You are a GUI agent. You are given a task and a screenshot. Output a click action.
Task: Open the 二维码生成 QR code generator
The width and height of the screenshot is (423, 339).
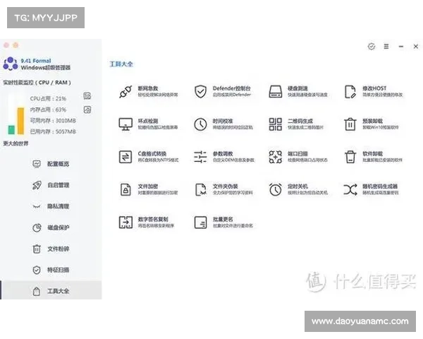(296, 124)
